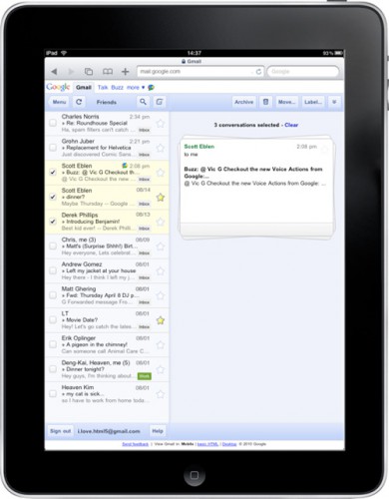This screenshot has width=389, height=499.
Task: Unstar the LT Movie Date conversation
Action: [x=161, y=320]
